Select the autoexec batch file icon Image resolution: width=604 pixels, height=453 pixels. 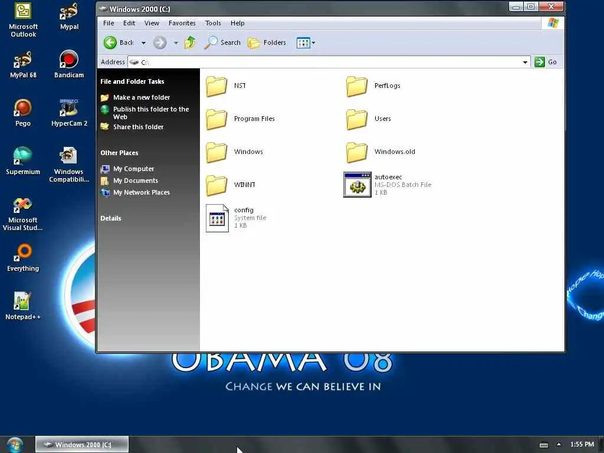coord(357,185)
